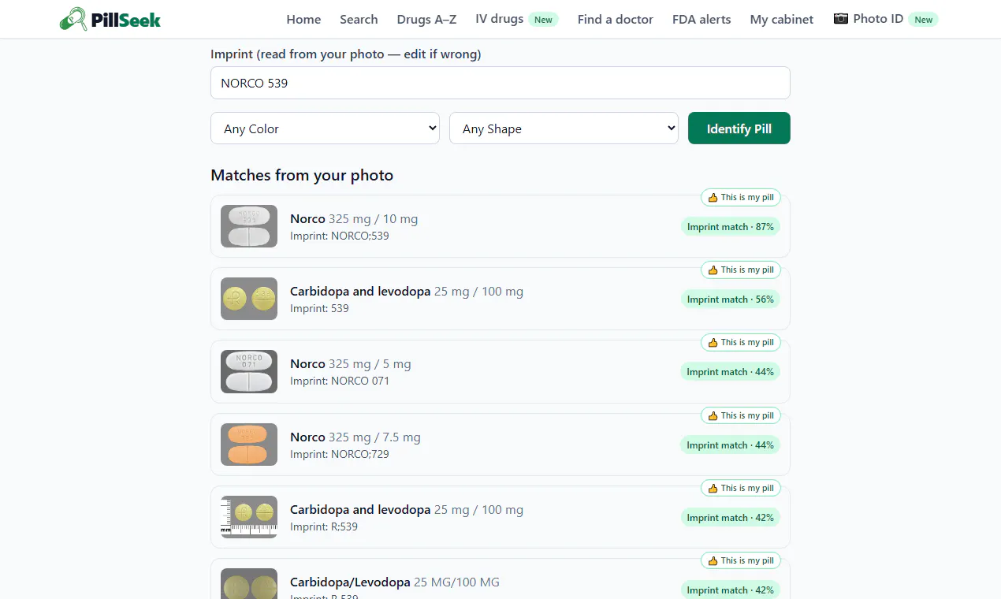Open My cabinet
This screenshot has width=1001, height=599.
782,19
